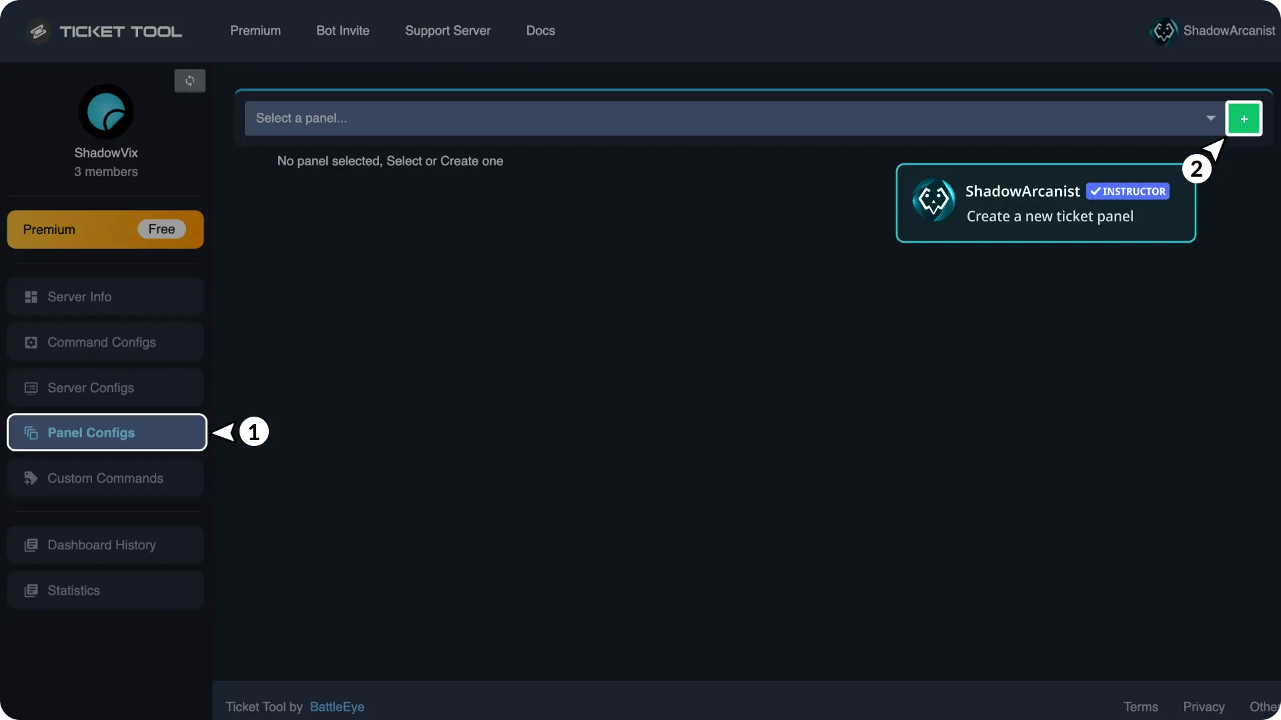Viewport: 1281px width, 720px height.
Task: Open Dashboard History section
Action: (x=105, y=545)
